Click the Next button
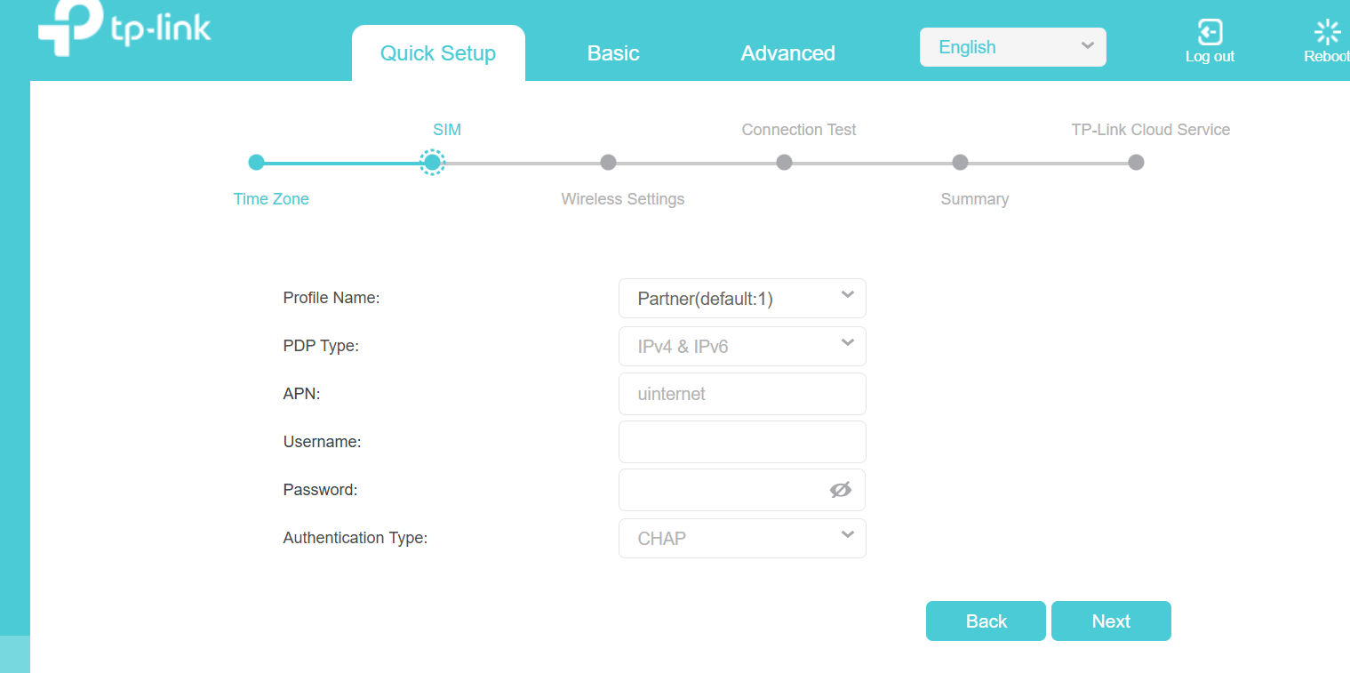Viewport: 1350px width, 673px height. [x=1111, y=621]
